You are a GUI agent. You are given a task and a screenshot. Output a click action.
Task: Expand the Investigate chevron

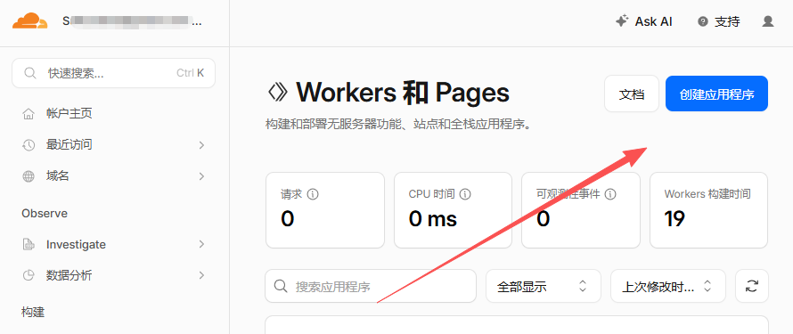[x=201, y=245]
